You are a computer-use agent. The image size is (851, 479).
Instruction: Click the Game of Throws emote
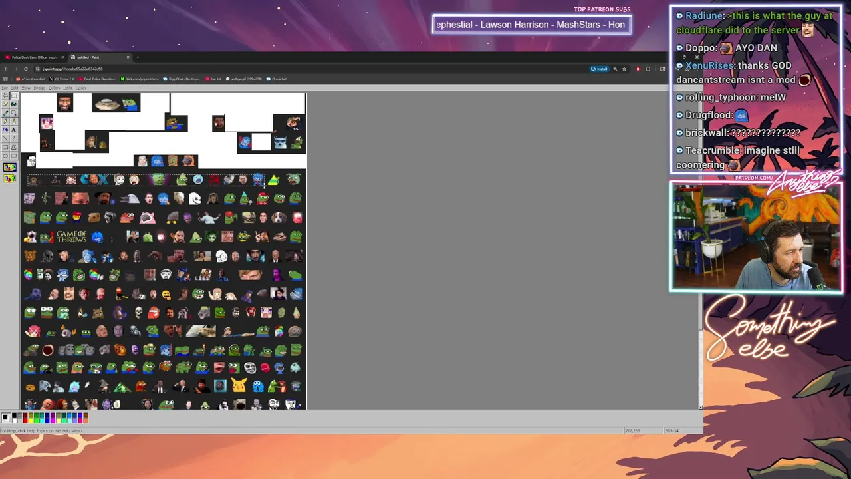pyautogui.click(x=71, y=236)
